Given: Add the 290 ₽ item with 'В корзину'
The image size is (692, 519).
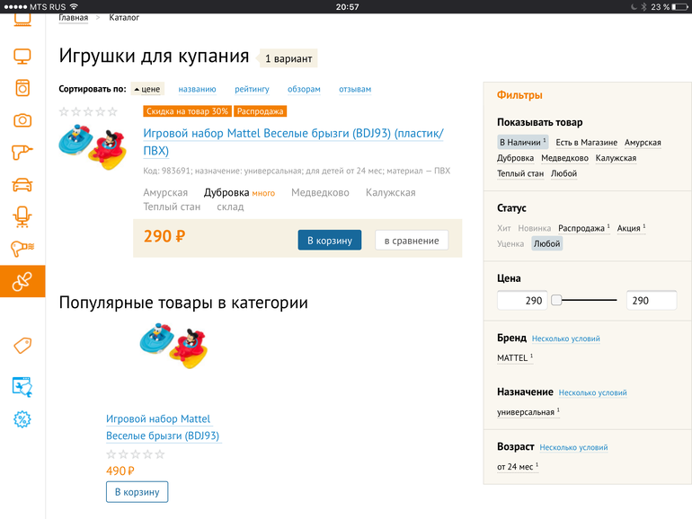Looking at the screenshot, I should click(x=329, y=240).
